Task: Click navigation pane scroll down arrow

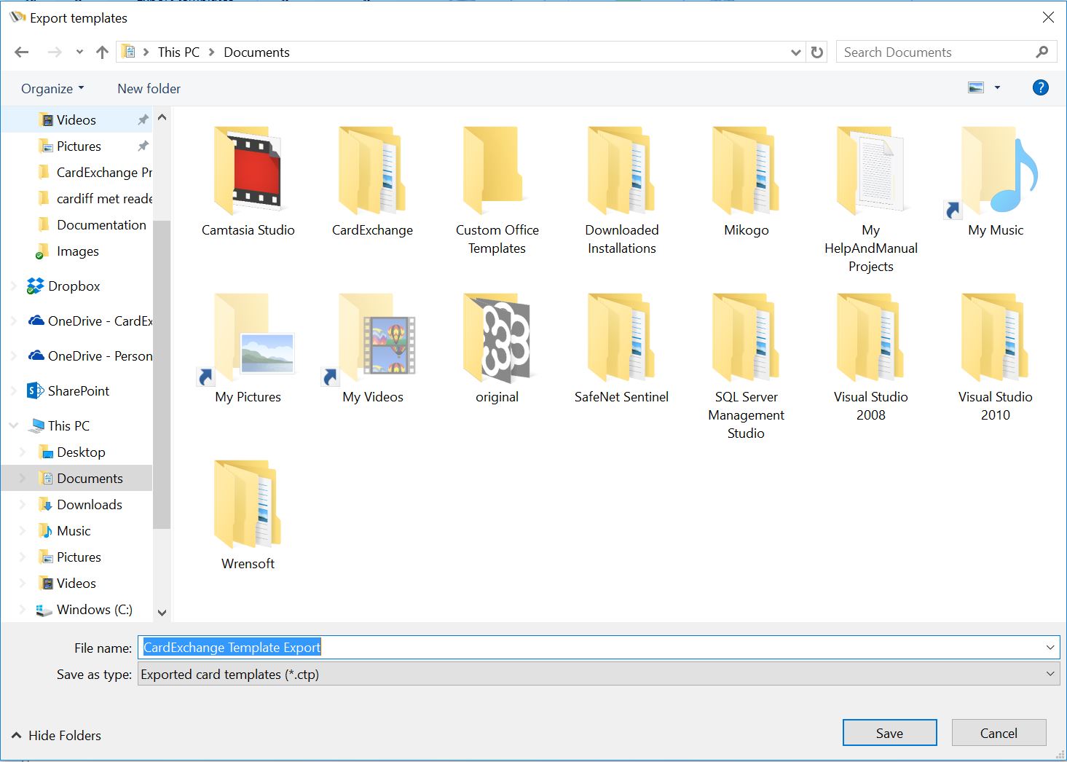Action: coord(162,613)
